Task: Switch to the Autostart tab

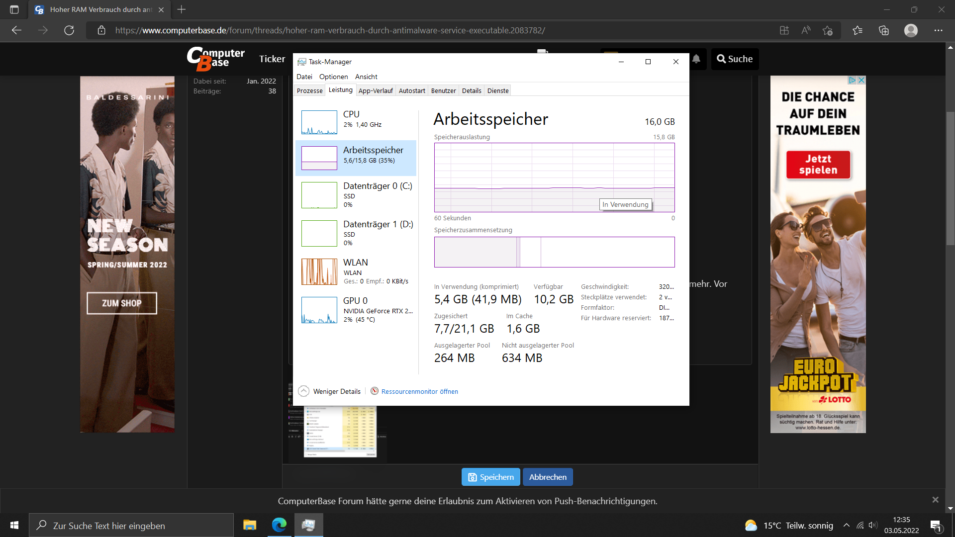Action: 412,90
